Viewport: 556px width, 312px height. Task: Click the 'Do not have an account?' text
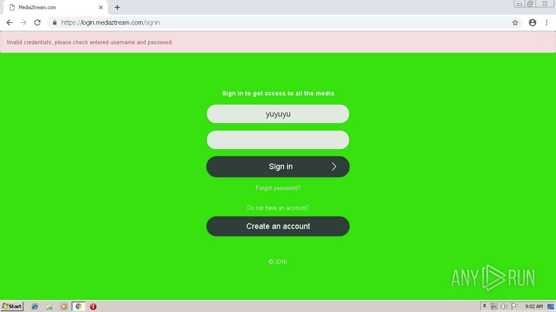(x=278, y=208)
